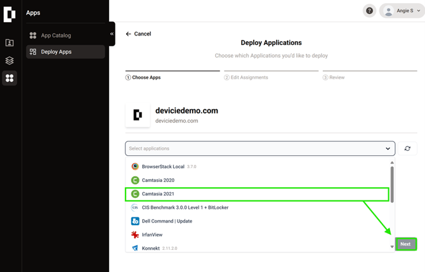Screen dimensions: 425x272
Task: Select Deploy Apps in the sidebar
Action: tap(56, 52)
